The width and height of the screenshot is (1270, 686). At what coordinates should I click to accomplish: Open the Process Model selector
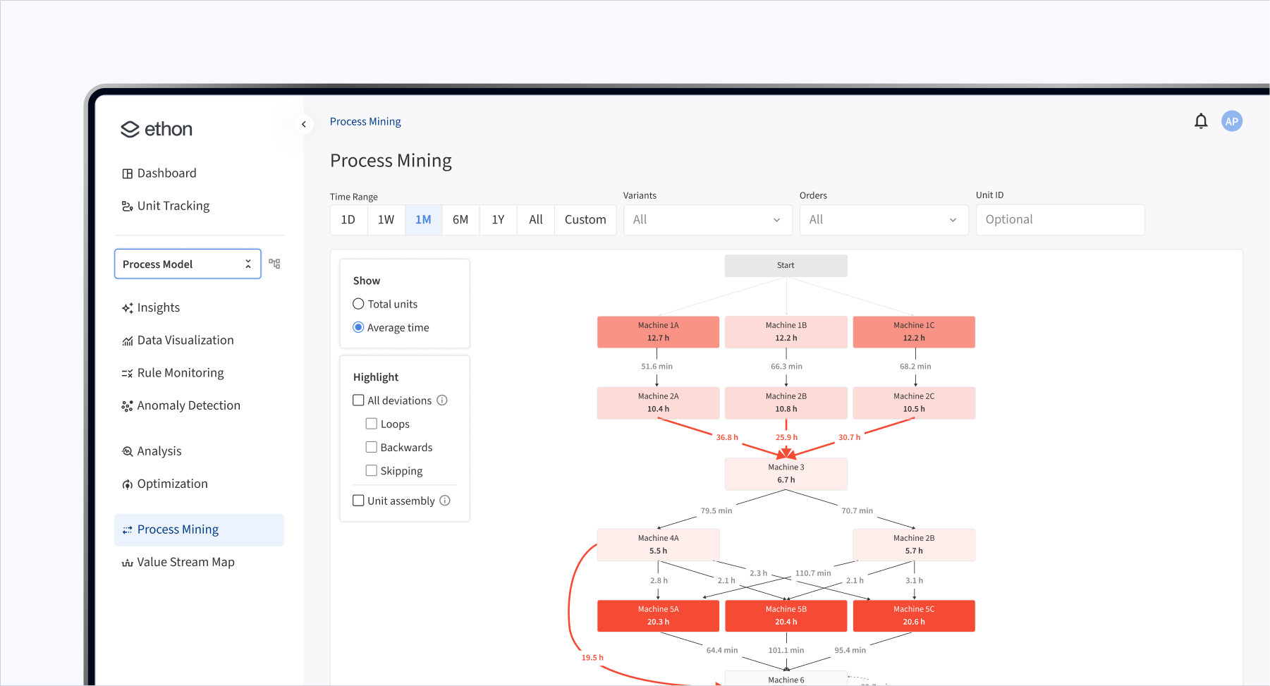[187, 263]
